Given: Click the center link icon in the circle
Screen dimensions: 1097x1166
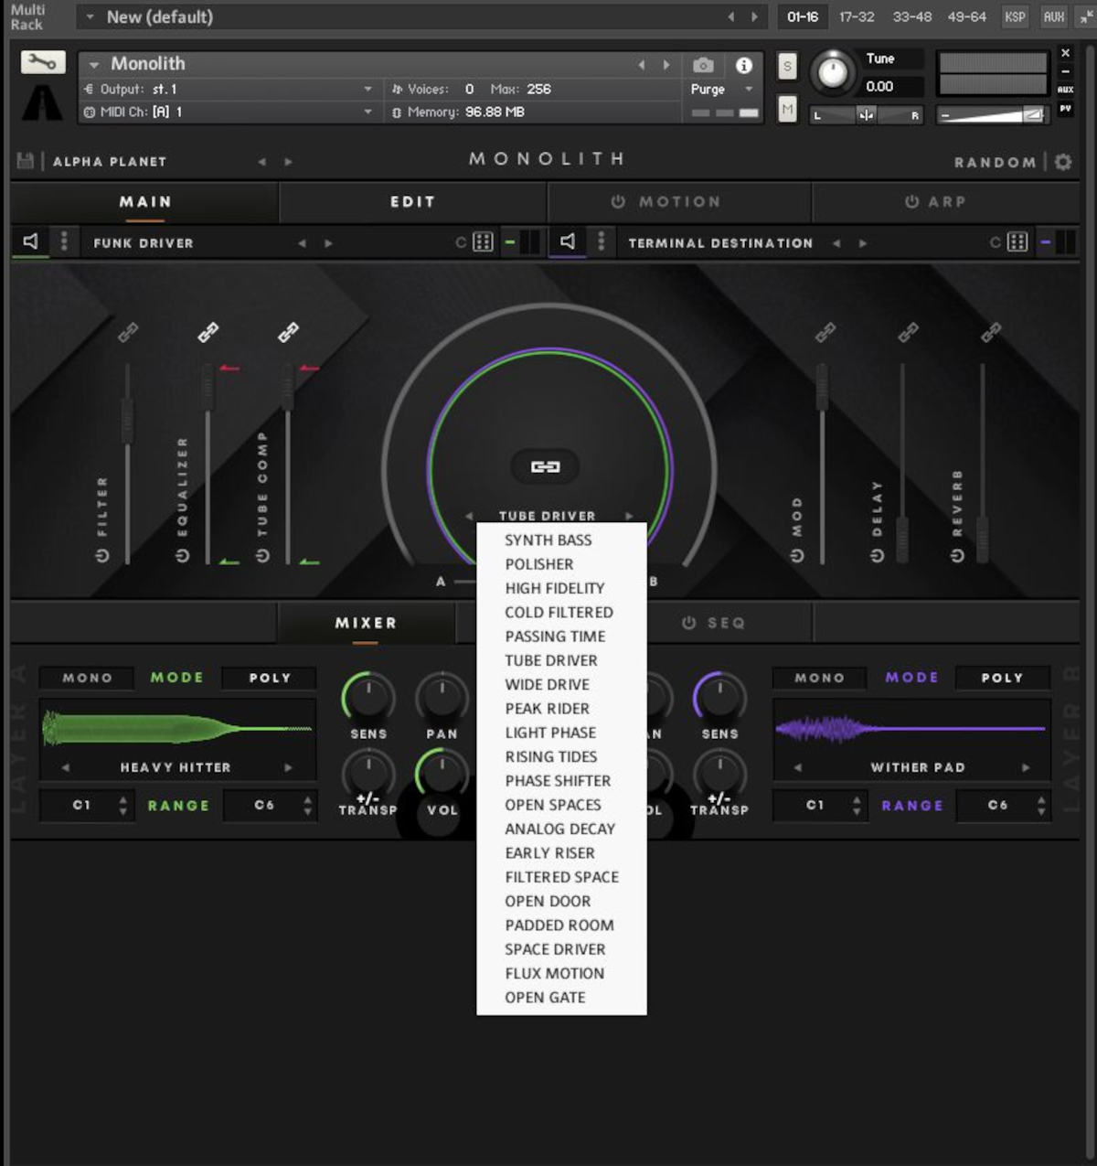Looking at the screenshot, I should click(546, 466).
